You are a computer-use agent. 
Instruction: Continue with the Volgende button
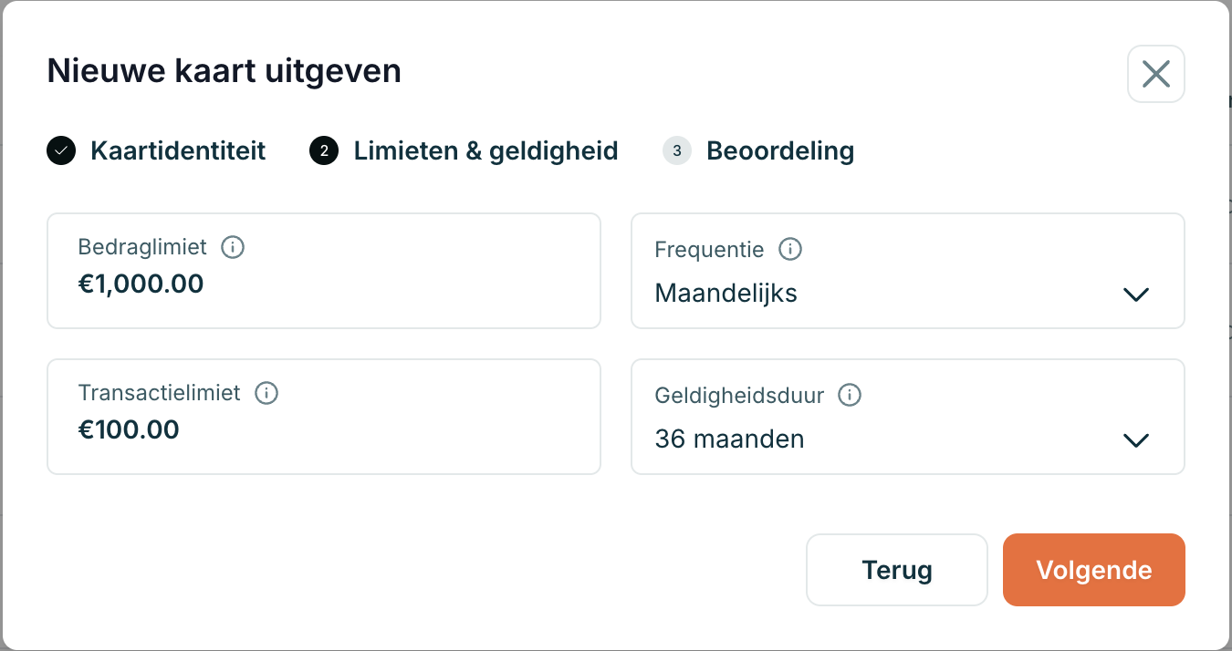pos(1094,570)
